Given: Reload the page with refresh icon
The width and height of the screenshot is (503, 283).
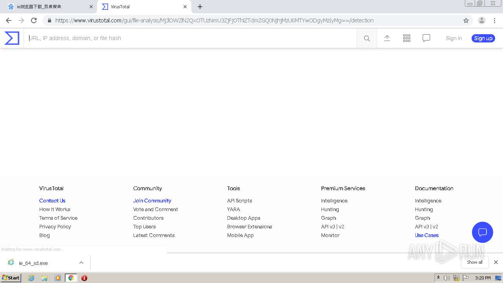Looking at the screenshot, I should point(34,20).
